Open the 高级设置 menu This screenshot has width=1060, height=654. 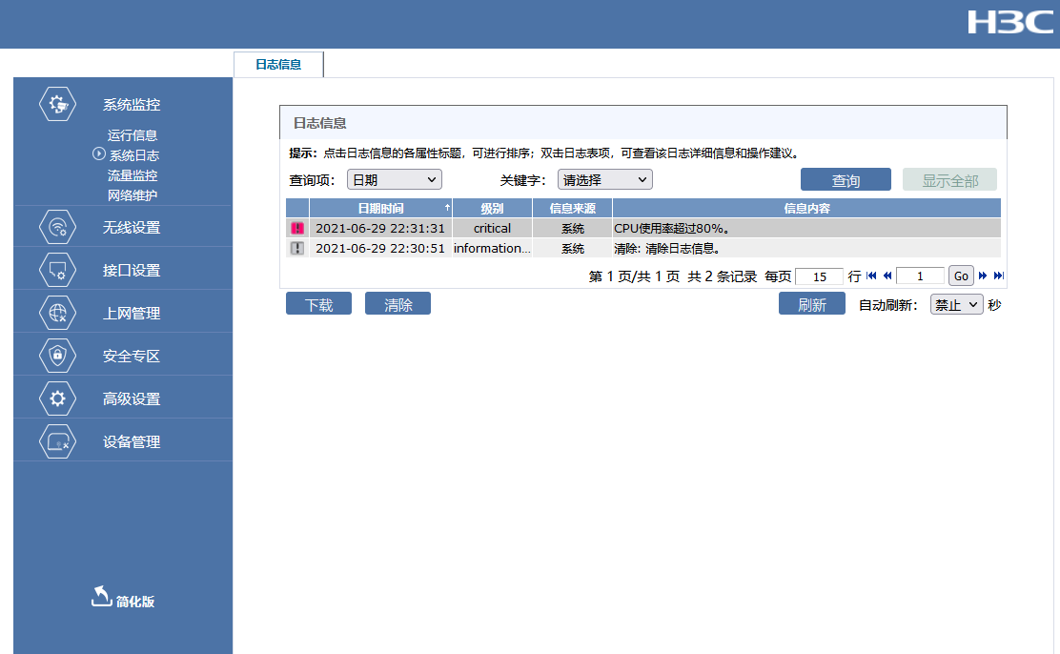coord(132,399)
